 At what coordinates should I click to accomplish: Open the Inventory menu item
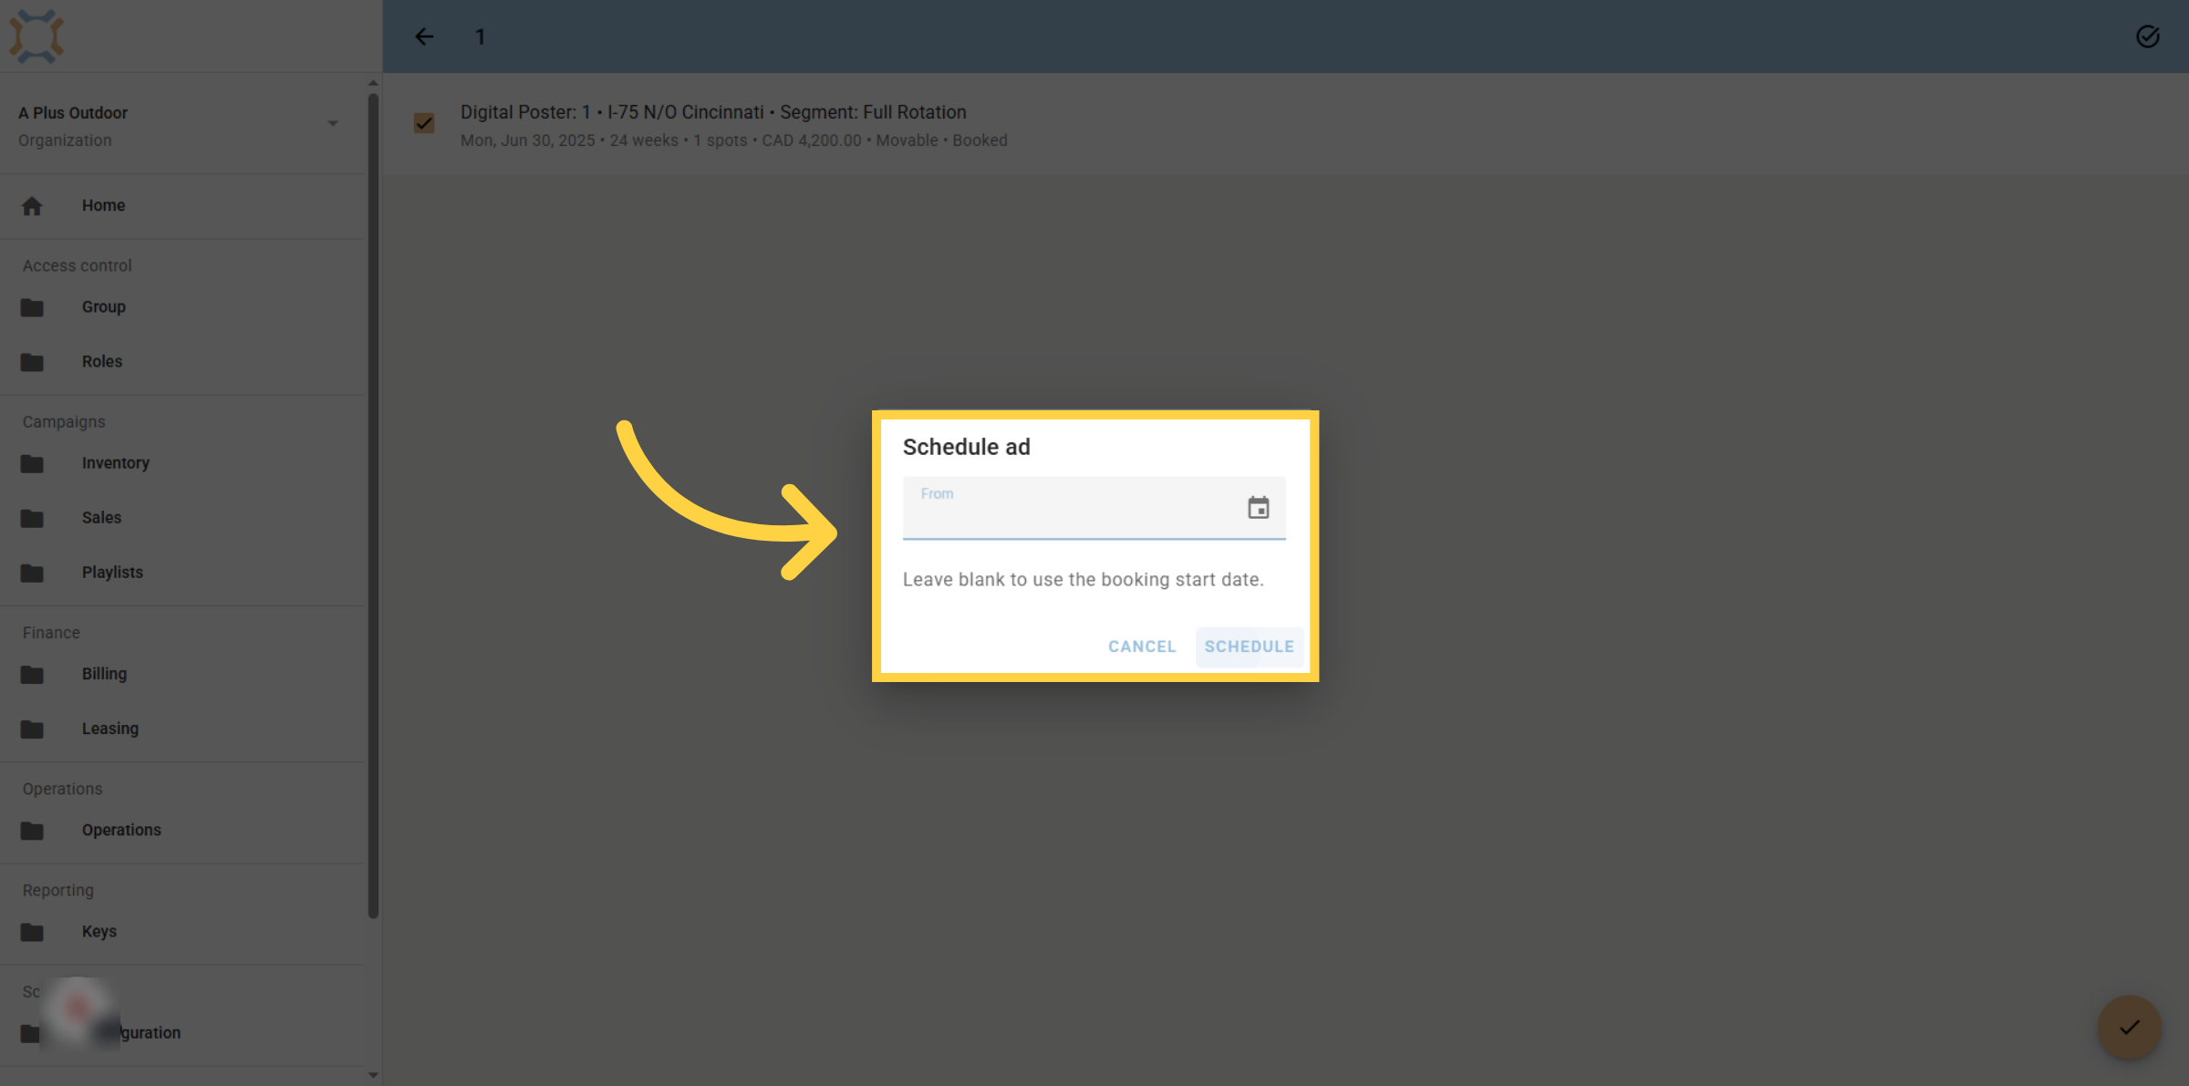click(182, 463)
